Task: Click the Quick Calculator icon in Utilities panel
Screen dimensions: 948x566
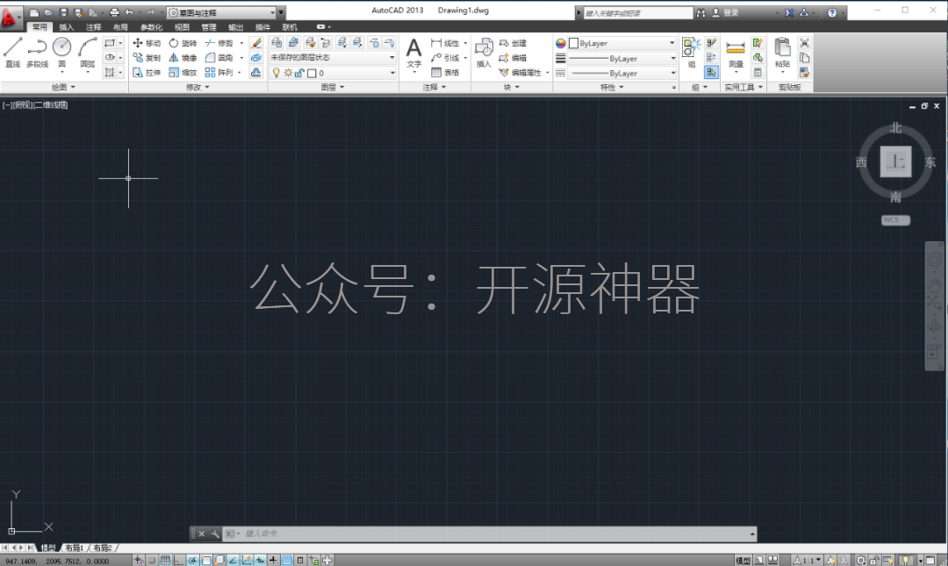Action: tap(758, 73)
